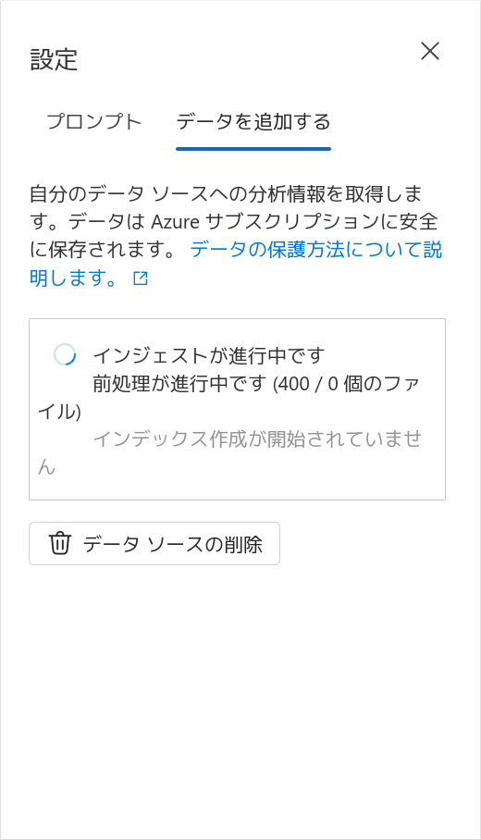The image size is (481, 840).
Task: Click the blue underline beneath データを追加する
Action: [x=253, y=149]
